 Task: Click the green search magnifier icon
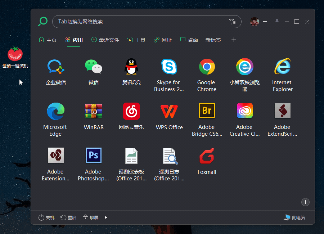43,22
